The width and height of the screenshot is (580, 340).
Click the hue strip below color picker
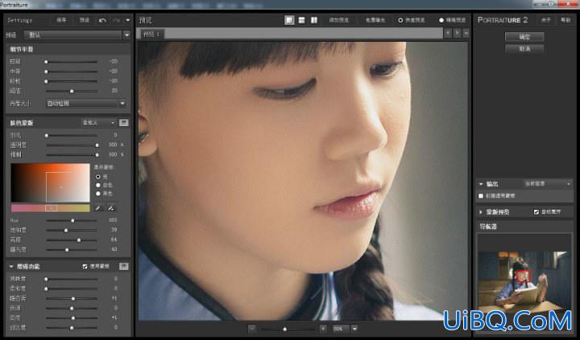tap(50, 208)
